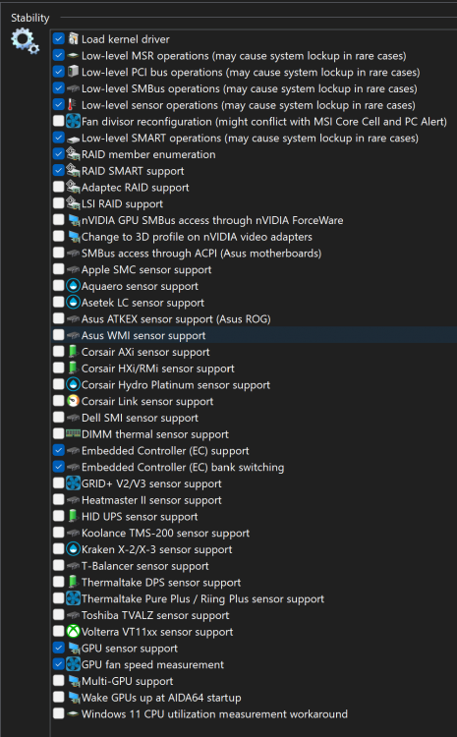Select the Asus ATKEX sensor support text

176,319
